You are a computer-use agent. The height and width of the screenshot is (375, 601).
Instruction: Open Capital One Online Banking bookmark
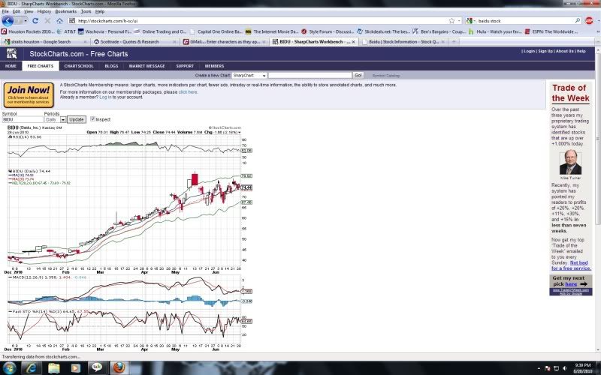pyautogui.click(x=216, y=31)
